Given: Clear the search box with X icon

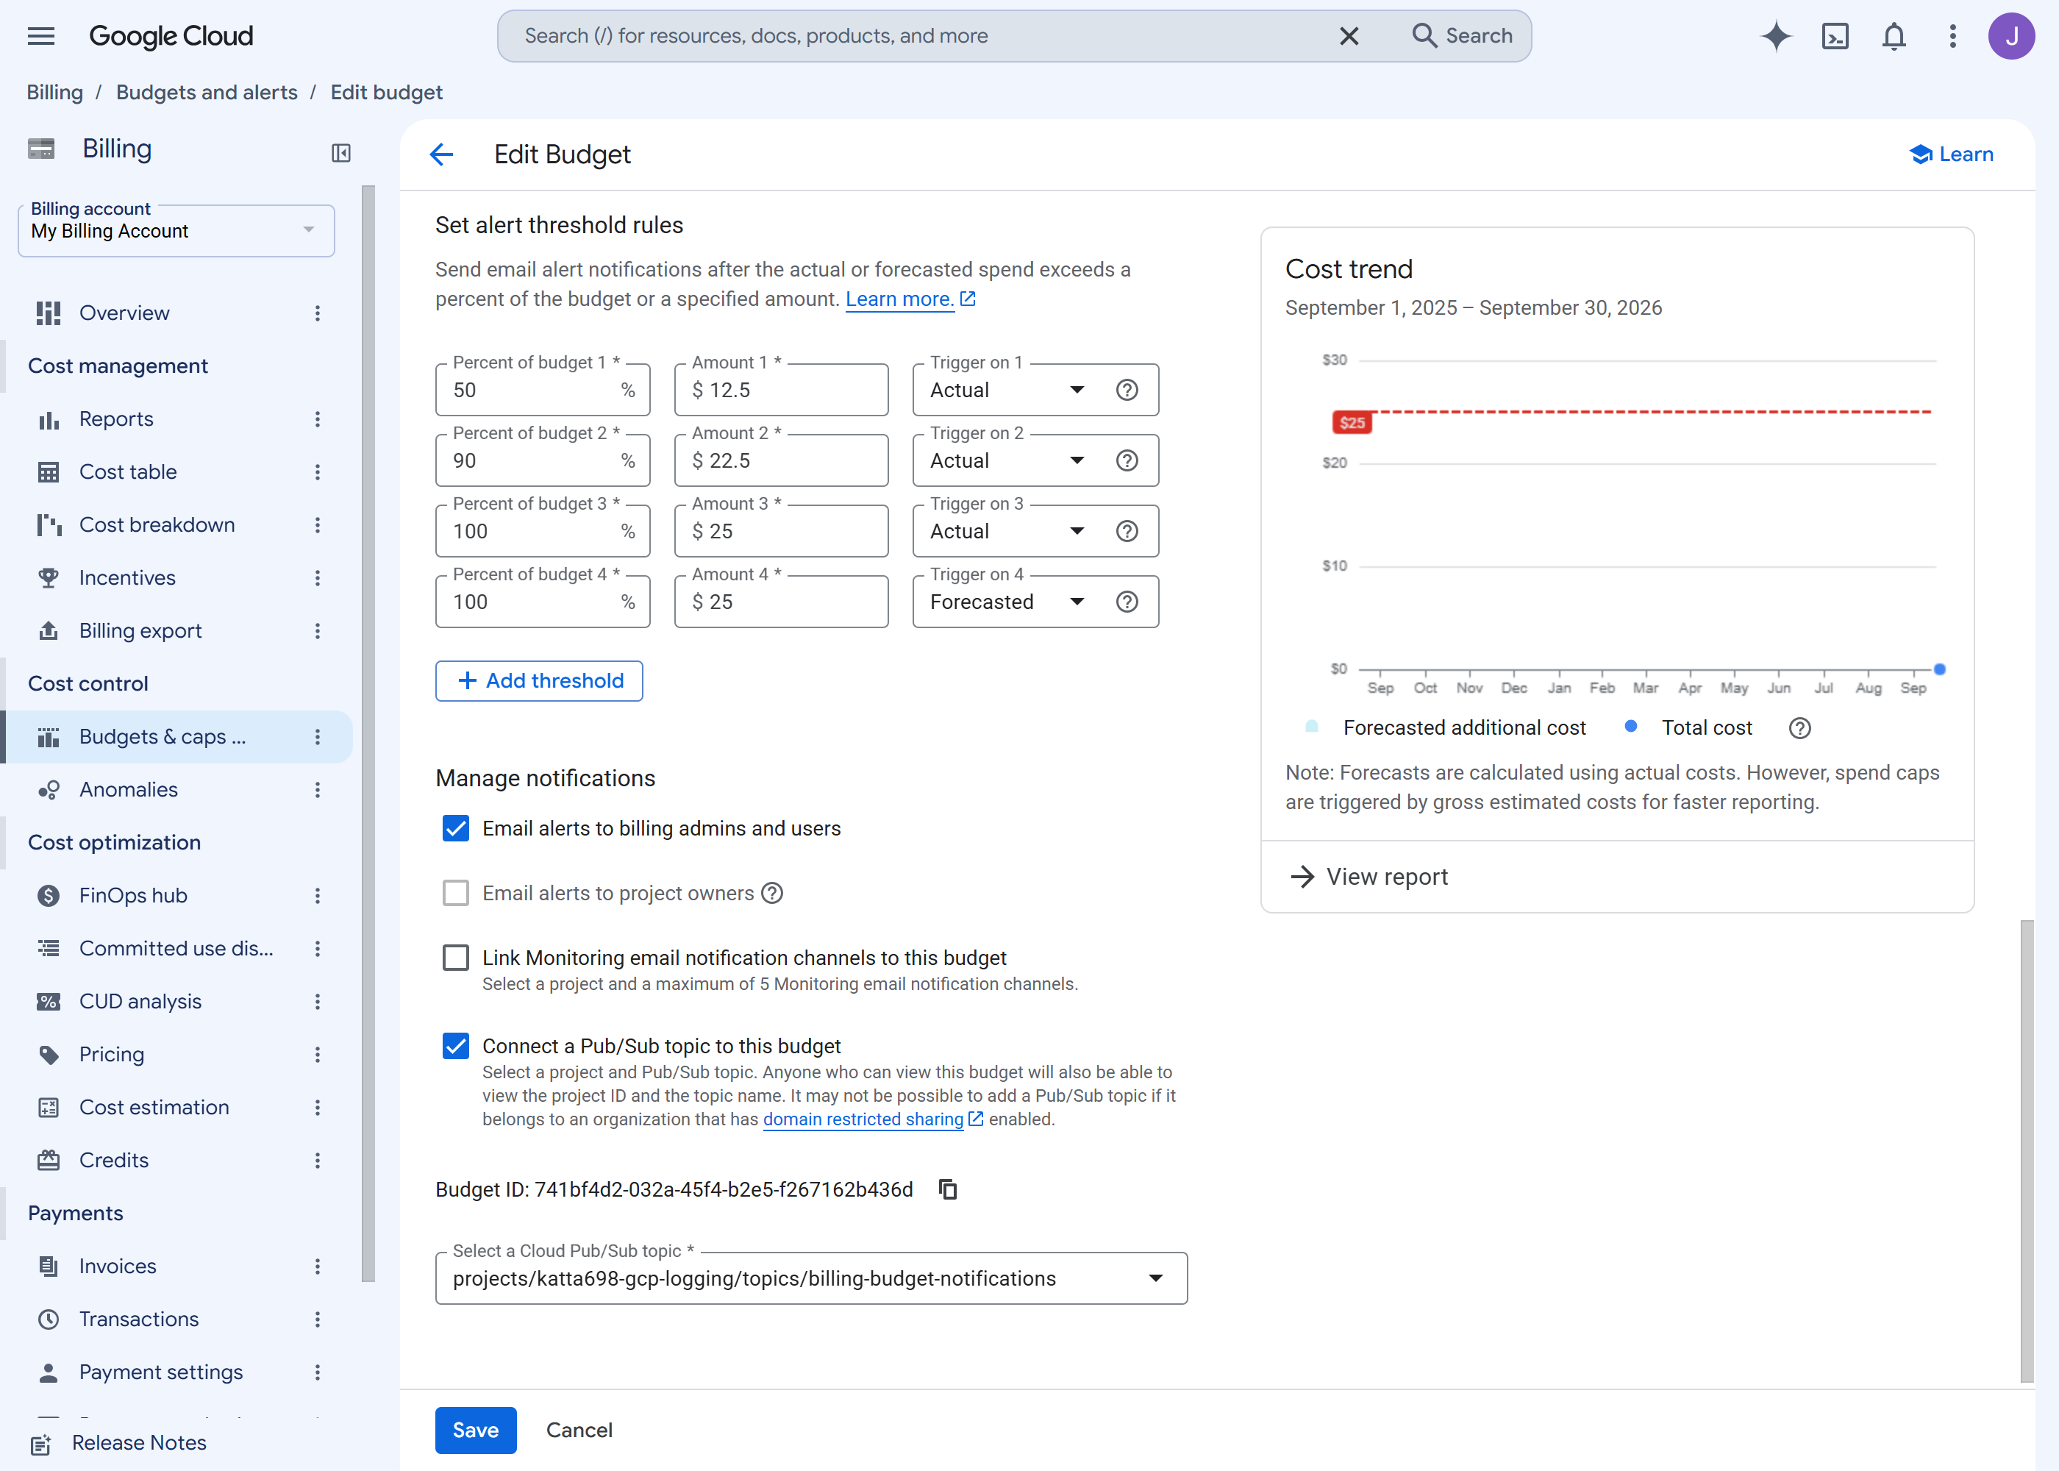Looking at the screenshot, I should 1349,36.
